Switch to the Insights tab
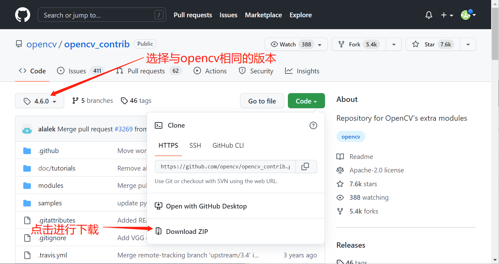The height and width of the screenshot is (264, 499). [x=302, y=71]
